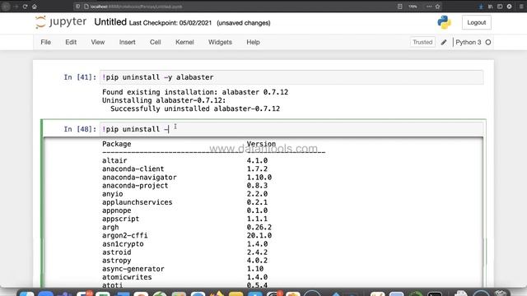The image size is (527, 296).
Task: Click the anaconda-project package name
Action: tap(135, 186)
